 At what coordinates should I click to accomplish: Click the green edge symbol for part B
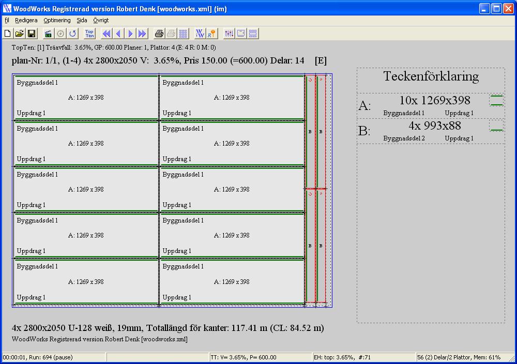tap(496, 125)
